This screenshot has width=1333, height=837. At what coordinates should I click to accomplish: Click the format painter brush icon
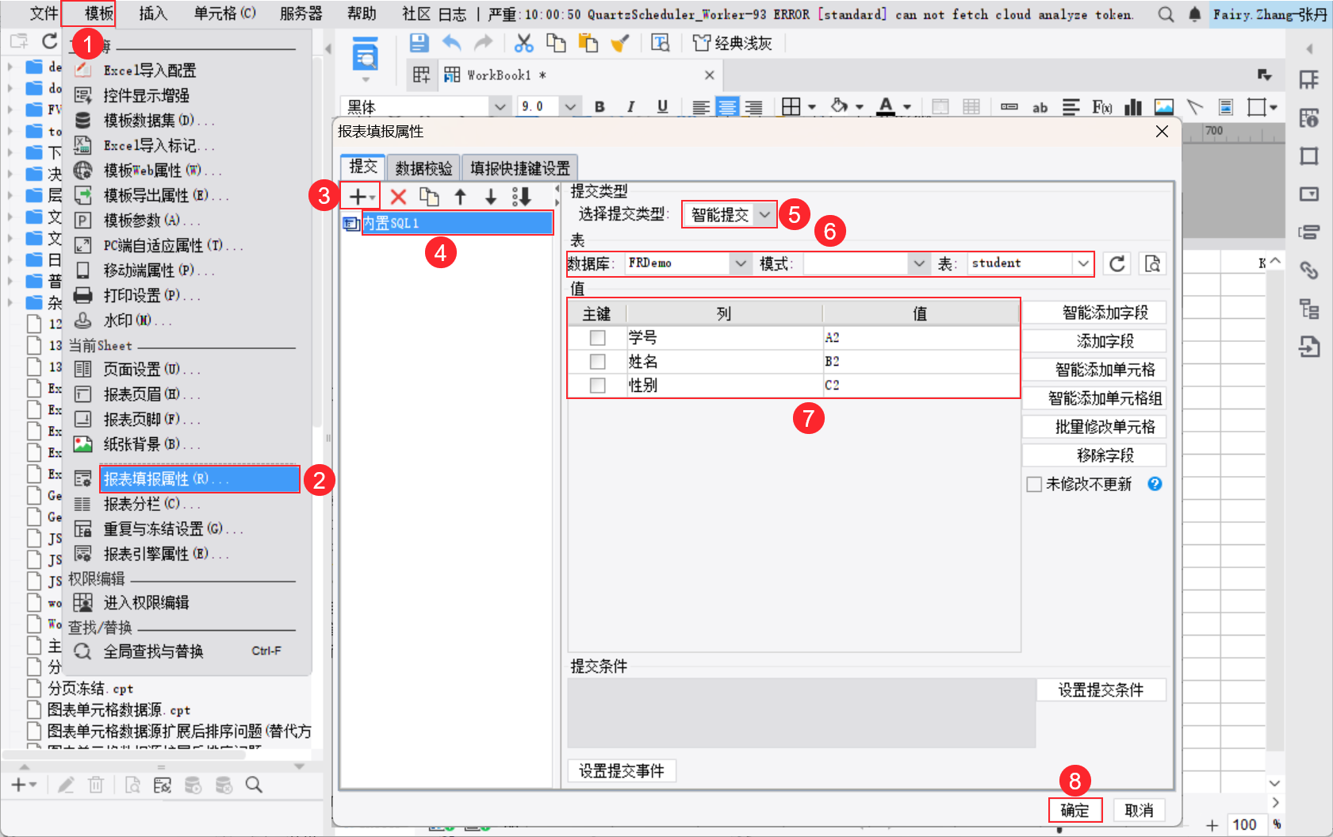pos(620,43)
